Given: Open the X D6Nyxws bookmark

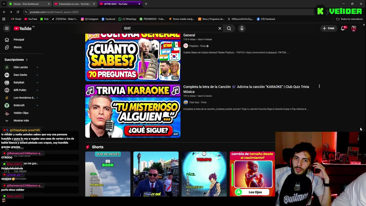Looking at the screenshot, I should [x=240, y=19].
